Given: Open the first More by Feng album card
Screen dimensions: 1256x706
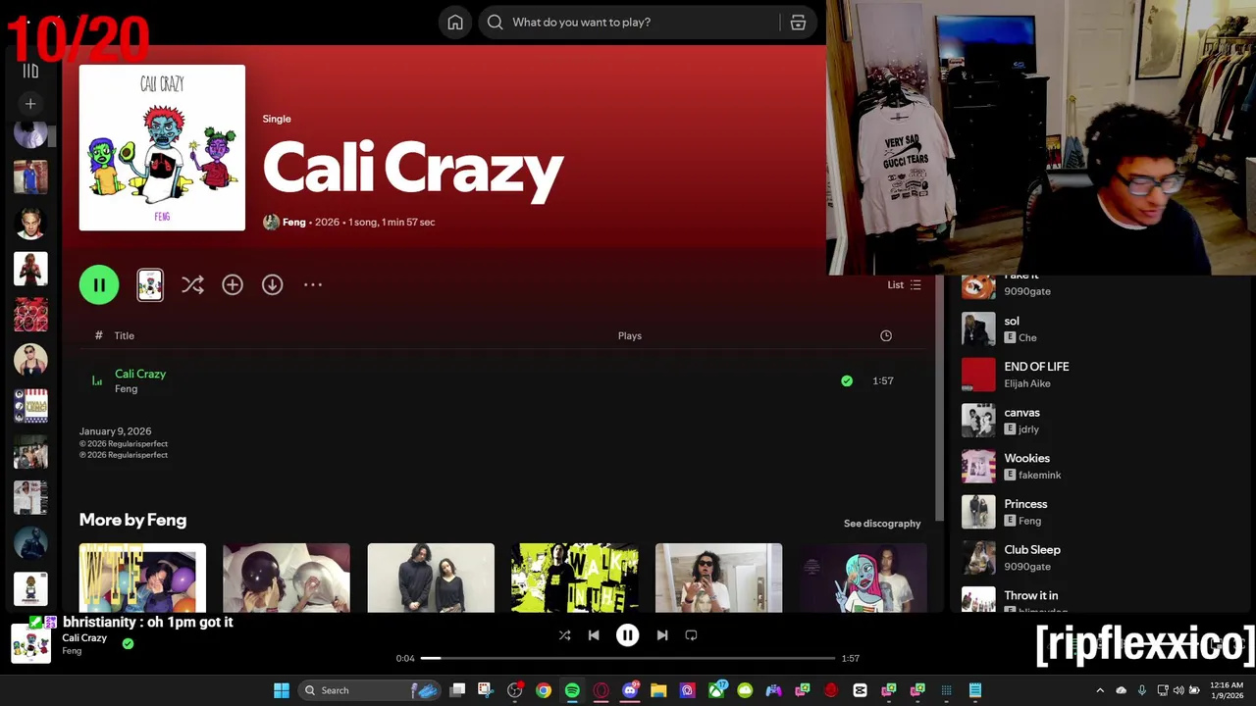Looking at the screenshot, I should click(x=142, y=578).
